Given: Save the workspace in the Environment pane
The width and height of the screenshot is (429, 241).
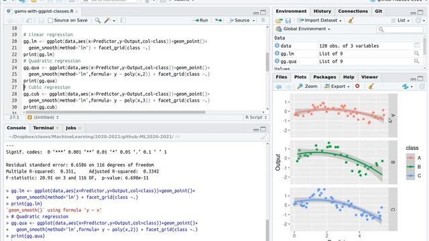Looking at the screenshot, I should tap(288, 21).
